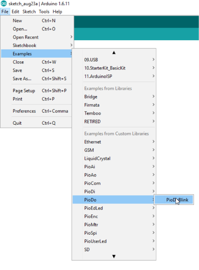Open the File menu

coord(5,12)
